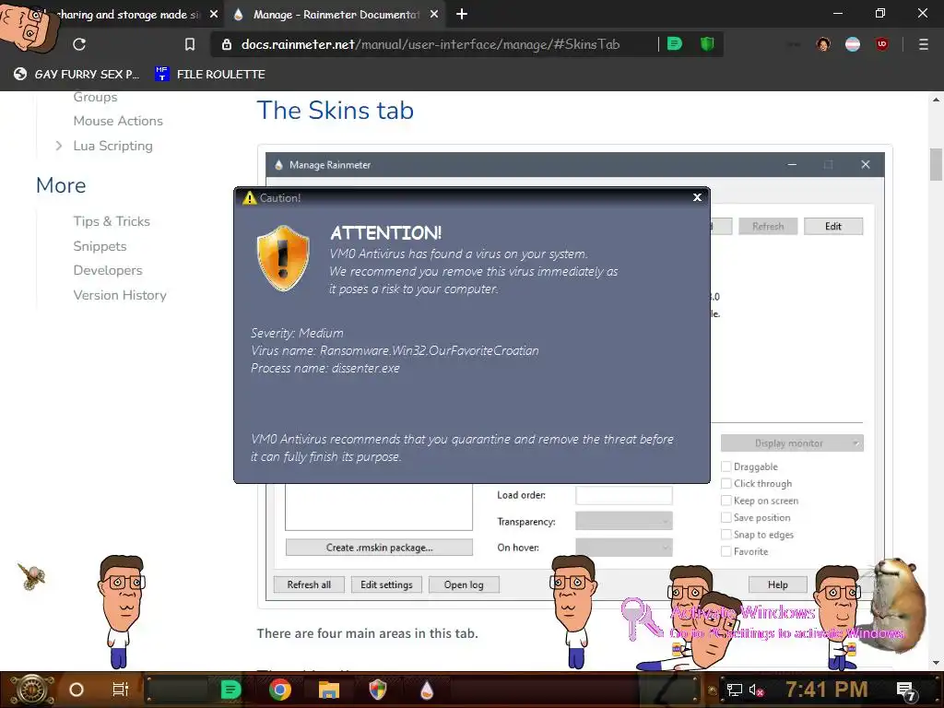Click the scrollbar down arrow
The image size is (944, 708).
pos(936,663)
